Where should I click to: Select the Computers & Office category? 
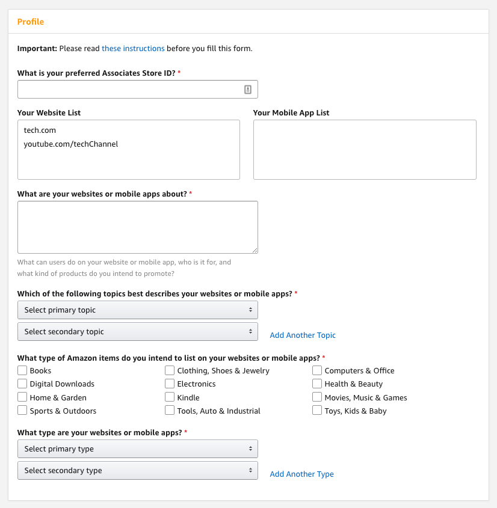pos(317,370)
